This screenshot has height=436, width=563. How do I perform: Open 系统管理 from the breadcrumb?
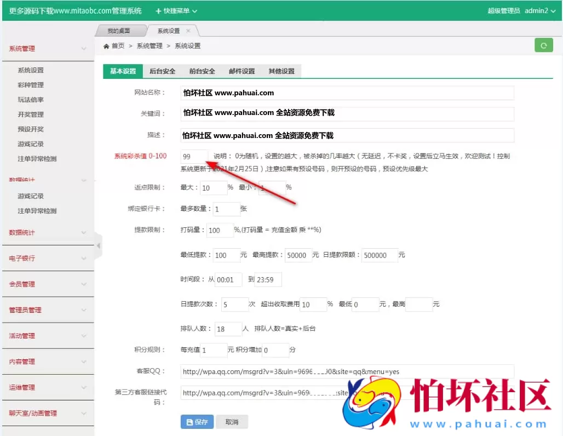[x=149, y=46]
